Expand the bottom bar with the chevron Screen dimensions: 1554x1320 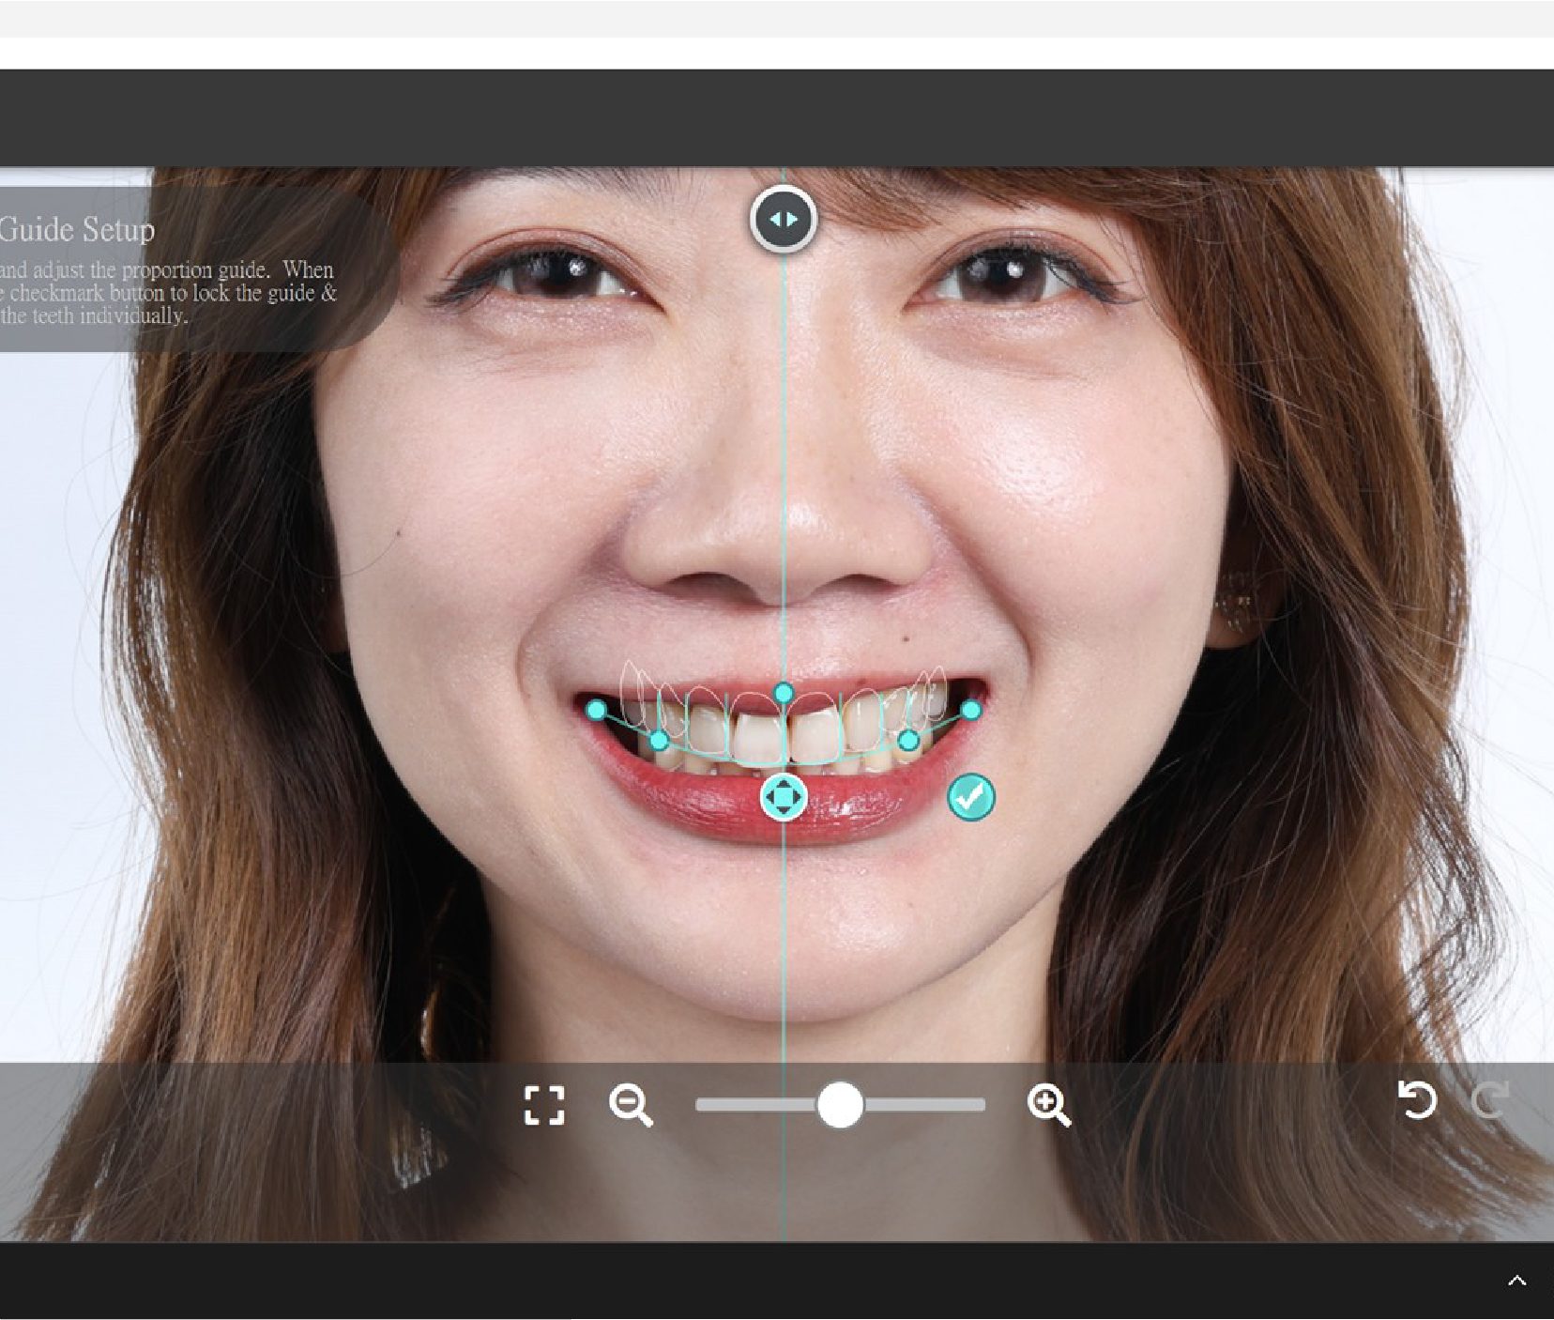coord(1516,1281)
